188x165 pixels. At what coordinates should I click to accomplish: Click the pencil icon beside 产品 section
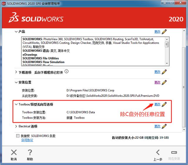tap(164, 32)
